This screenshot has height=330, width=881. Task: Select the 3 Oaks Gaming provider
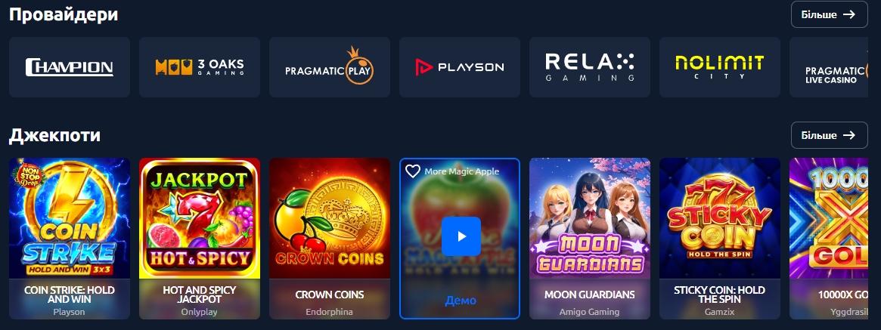pyautogui.click(x=200, y=67)
